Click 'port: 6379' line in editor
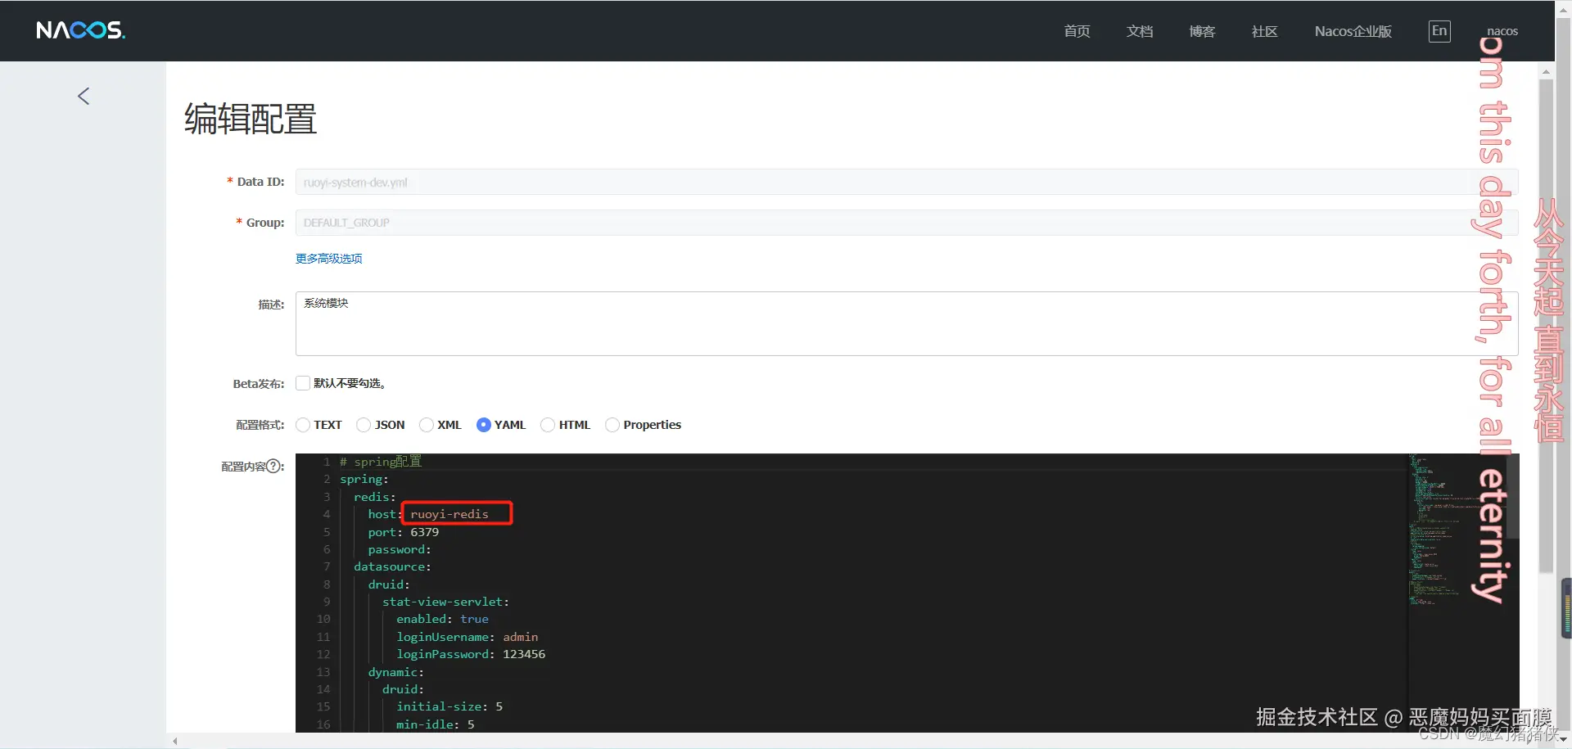The width and height of the screenshot is (1572, 749). (403, 532)
